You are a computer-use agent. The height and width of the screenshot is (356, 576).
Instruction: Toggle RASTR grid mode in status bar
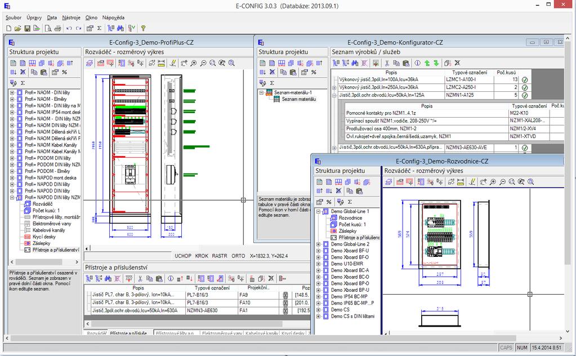tap(219, 256)
